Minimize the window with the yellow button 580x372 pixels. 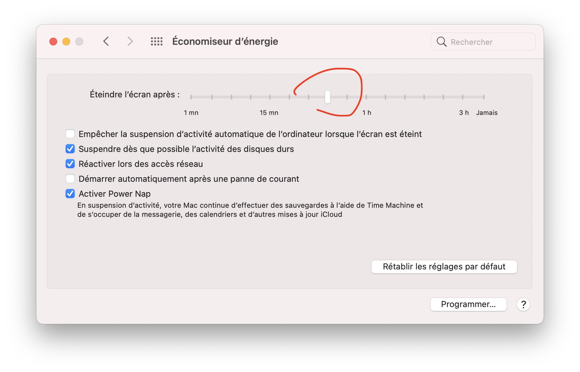(x=66, y=42)
